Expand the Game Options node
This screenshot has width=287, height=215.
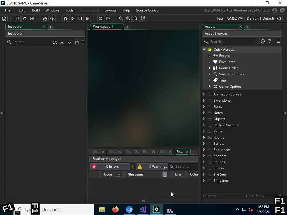[x=210, y=86]
